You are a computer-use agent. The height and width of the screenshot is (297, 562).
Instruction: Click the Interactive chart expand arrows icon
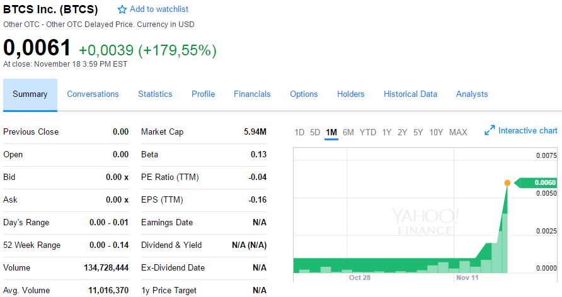point(490,131)
